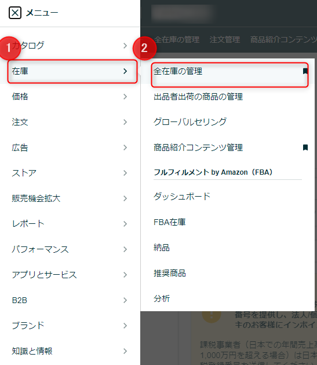Image resolution: width=317 pixels, height=365 pixels.
Task: Expand the 価格 chevron
Action: pos(125,97)
